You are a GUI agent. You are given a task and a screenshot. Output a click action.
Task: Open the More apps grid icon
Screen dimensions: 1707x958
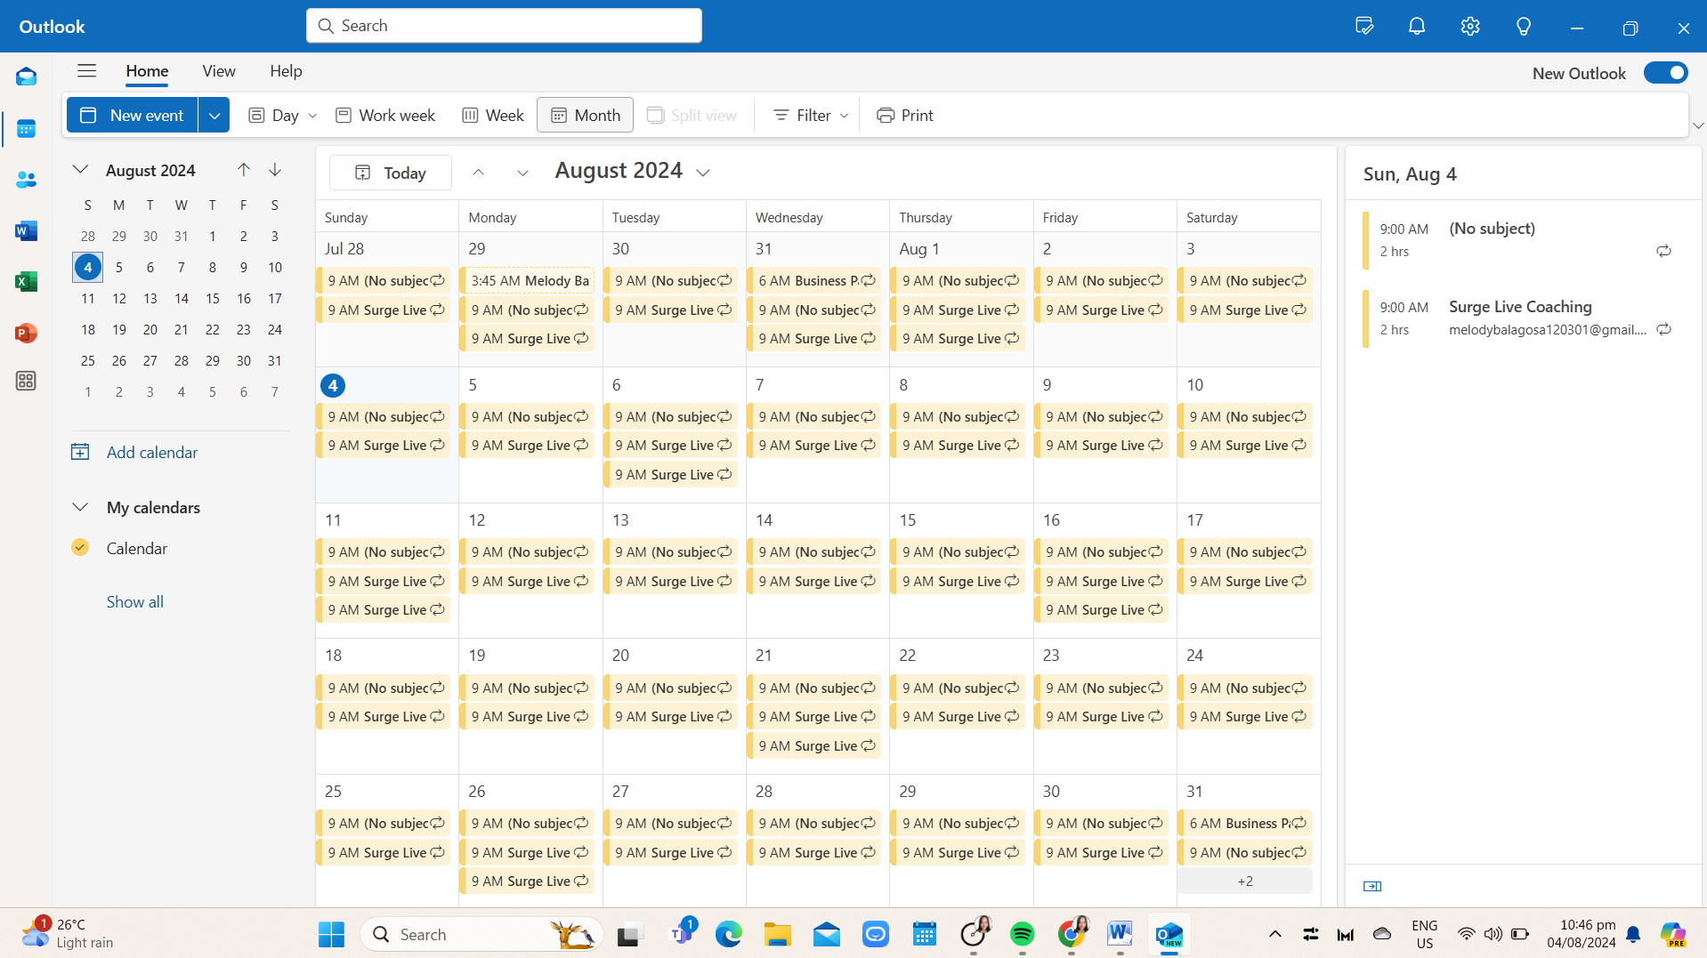(26, 381)
